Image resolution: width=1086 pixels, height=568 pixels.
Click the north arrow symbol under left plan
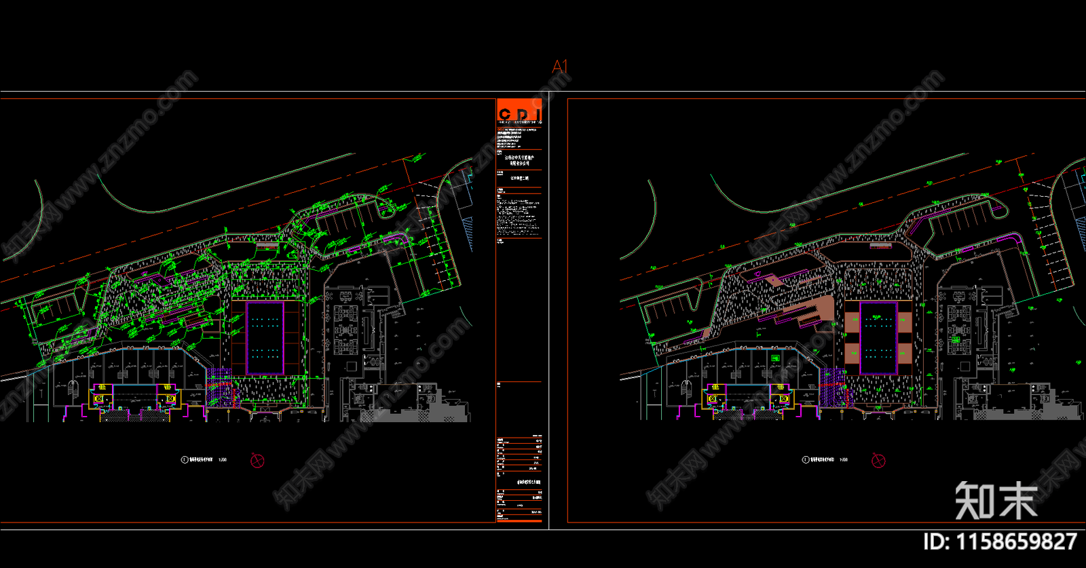257,461
